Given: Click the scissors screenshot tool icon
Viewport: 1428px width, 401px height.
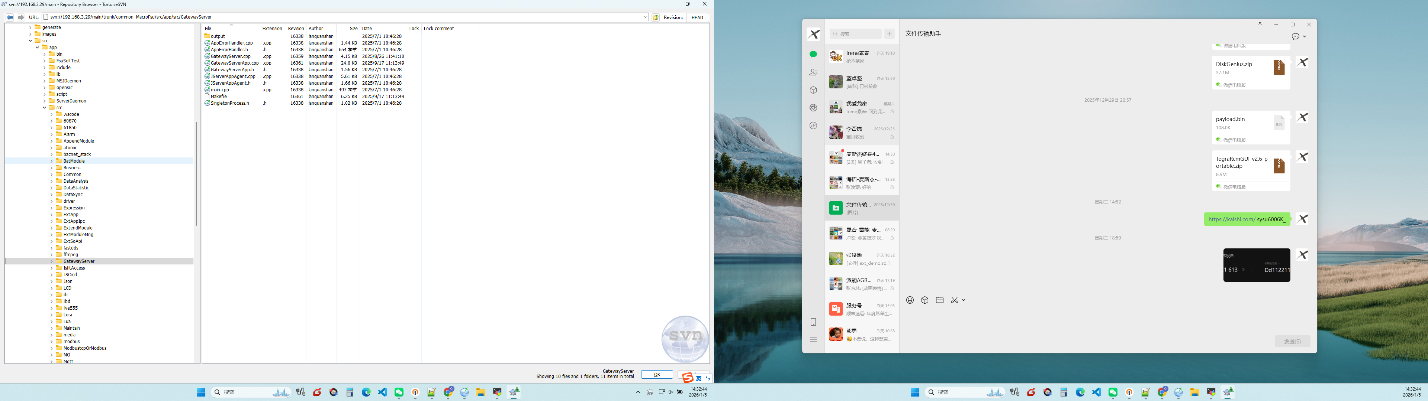Looking at the screenshot, I should [x=954, y=300].
